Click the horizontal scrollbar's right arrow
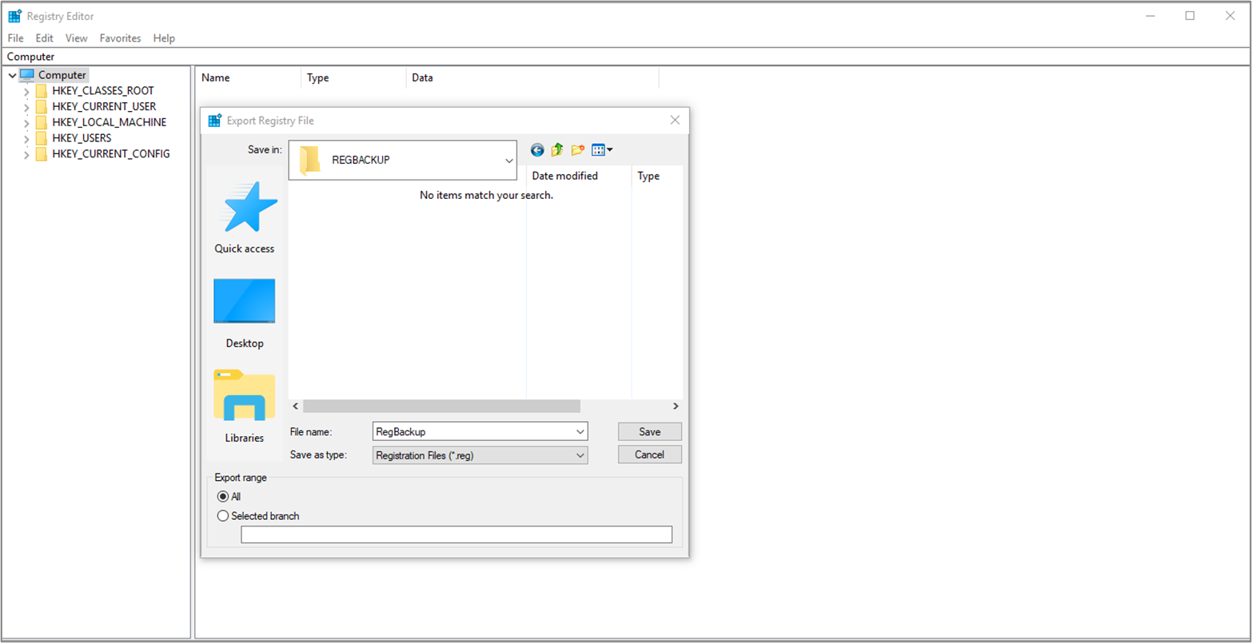This screenshot has width=1252, height=643. [676, 406]
